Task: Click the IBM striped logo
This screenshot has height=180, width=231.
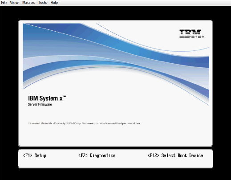Action: click(190, 33)
